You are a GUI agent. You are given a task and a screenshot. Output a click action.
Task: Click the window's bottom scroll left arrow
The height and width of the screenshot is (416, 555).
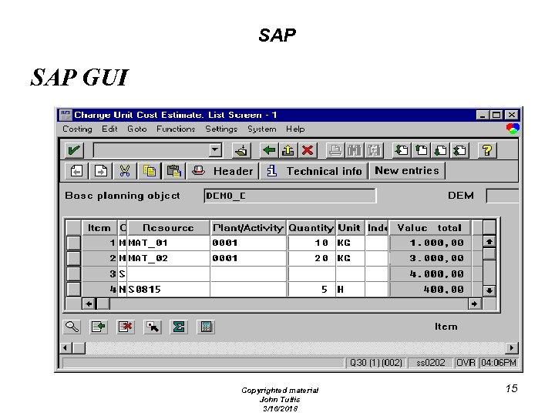(x=66, y=347)
